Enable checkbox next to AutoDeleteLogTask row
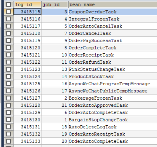 [x=9, y=127]
